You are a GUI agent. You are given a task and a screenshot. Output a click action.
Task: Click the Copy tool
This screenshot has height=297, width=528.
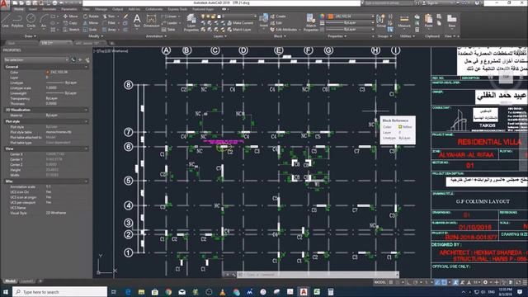pos(70,23)
